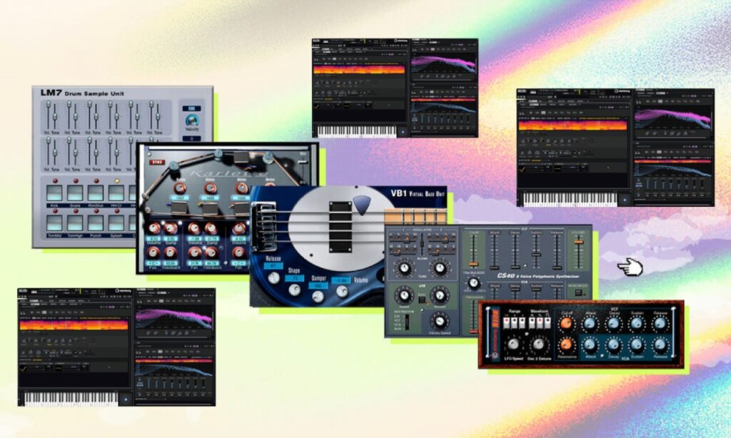Image resolution: width=731 pixels, height=438 pixels.
Task: Toggle the LFO Sync button in CS40
Action: [x=421, y=300]
